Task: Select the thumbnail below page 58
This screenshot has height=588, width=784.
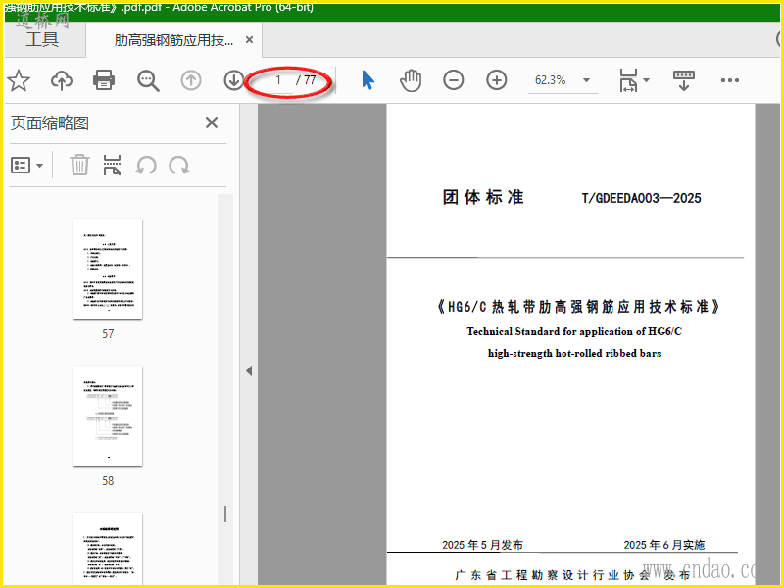Action: click(108, 549)
